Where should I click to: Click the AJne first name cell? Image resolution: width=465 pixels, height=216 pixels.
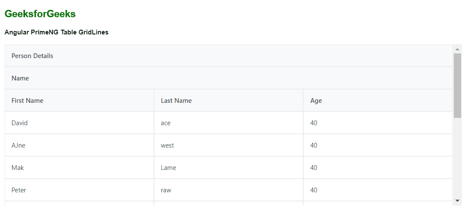point(19,145)
